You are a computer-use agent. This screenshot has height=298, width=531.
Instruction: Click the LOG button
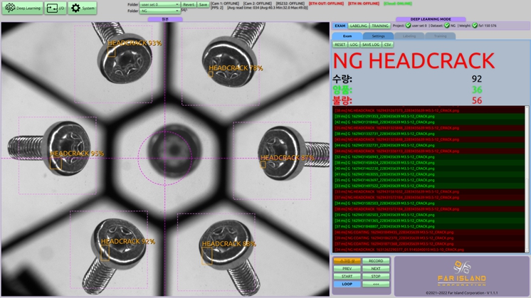point(354,45)
